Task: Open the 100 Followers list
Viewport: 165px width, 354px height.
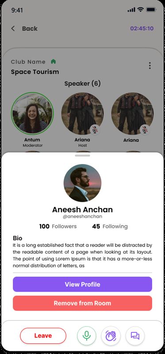Action: (58, 227)
